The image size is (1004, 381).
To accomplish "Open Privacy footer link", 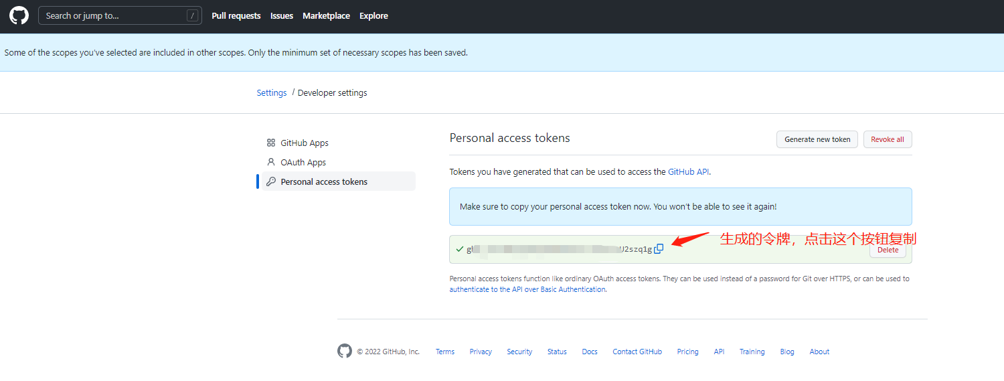I will (x=481, y=352).
